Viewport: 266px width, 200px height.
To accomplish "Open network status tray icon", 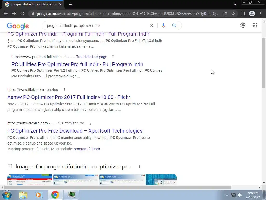I will 234,195.
